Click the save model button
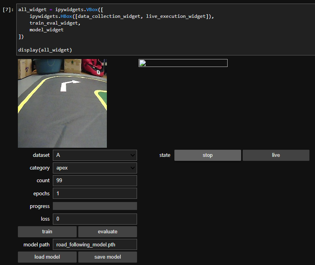 coord(107,257)
